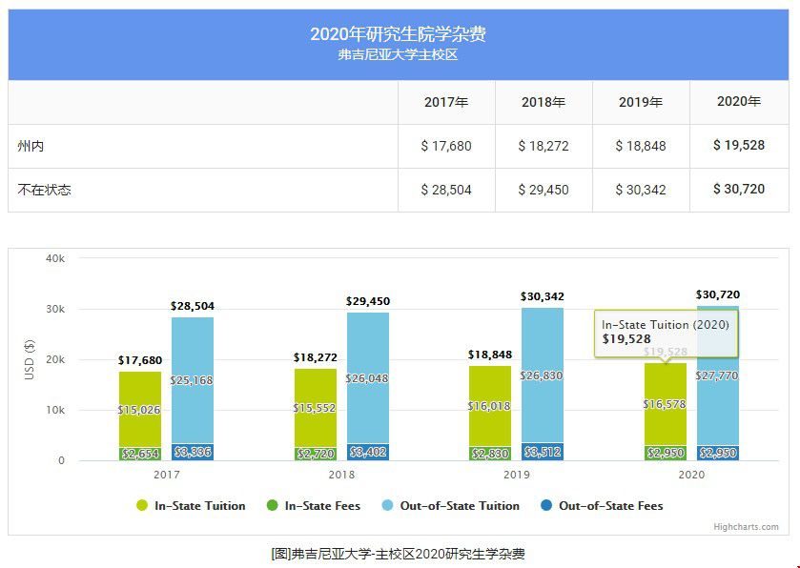Click the 2018 In-State Tuition bar labeled $15,552

[316, 408]
